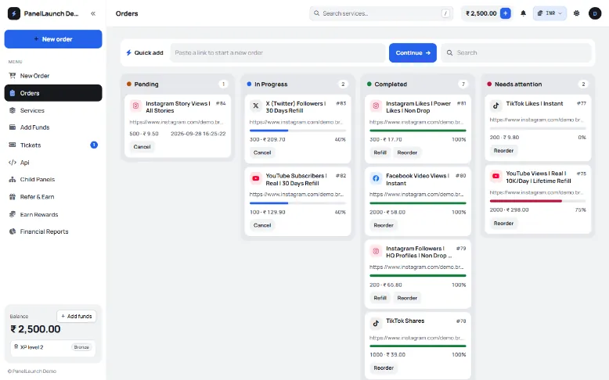Image resolution: width=609 pixels, height=380 pixels.
Task: Click green progress bar on Facebook Video Views
Action: click(417, 203)
